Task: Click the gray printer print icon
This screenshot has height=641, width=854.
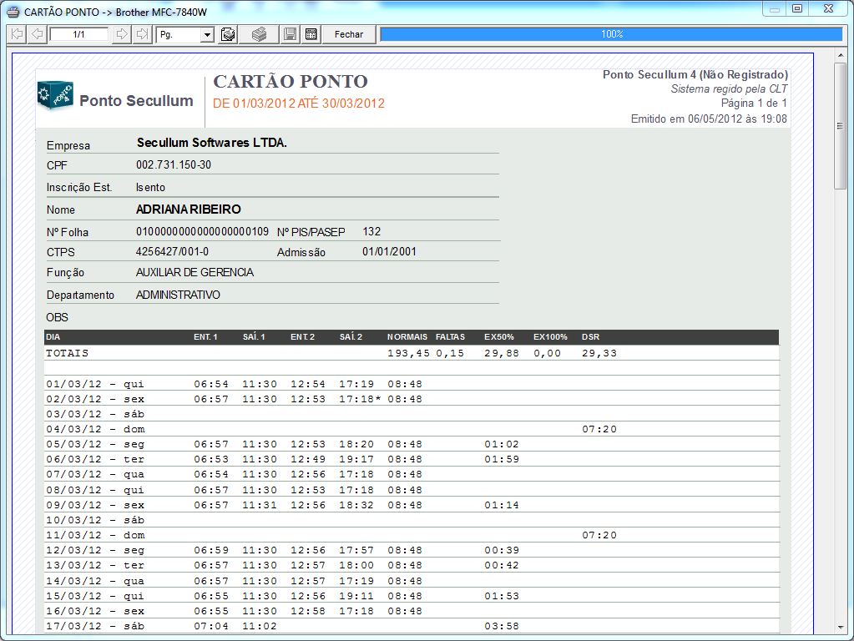Action: pos(260,34)
